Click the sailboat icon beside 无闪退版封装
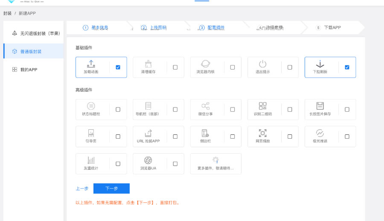This screenshot has width=384, height=221. pos(15,33)
